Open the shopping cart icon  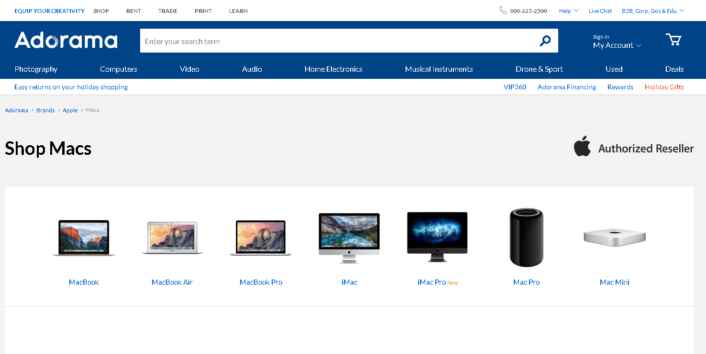tap(673, 40)
